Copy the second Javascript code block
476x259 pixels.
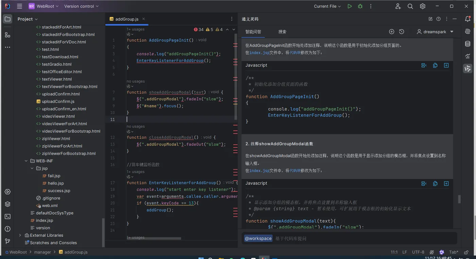(435, 183)
